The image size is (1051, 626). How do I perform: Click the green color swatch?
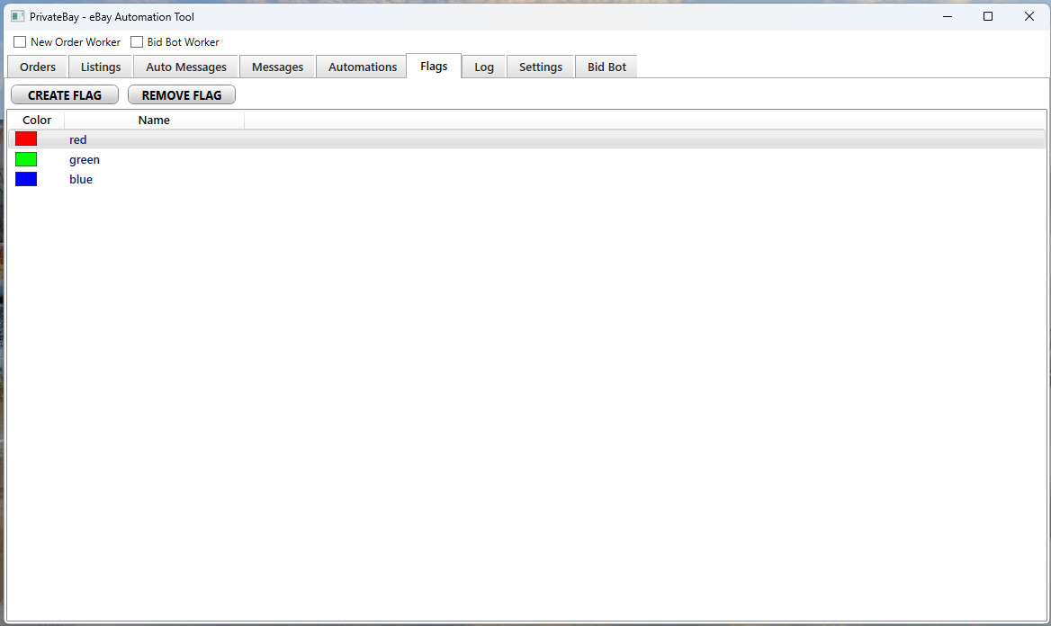[x=26, y=159]
